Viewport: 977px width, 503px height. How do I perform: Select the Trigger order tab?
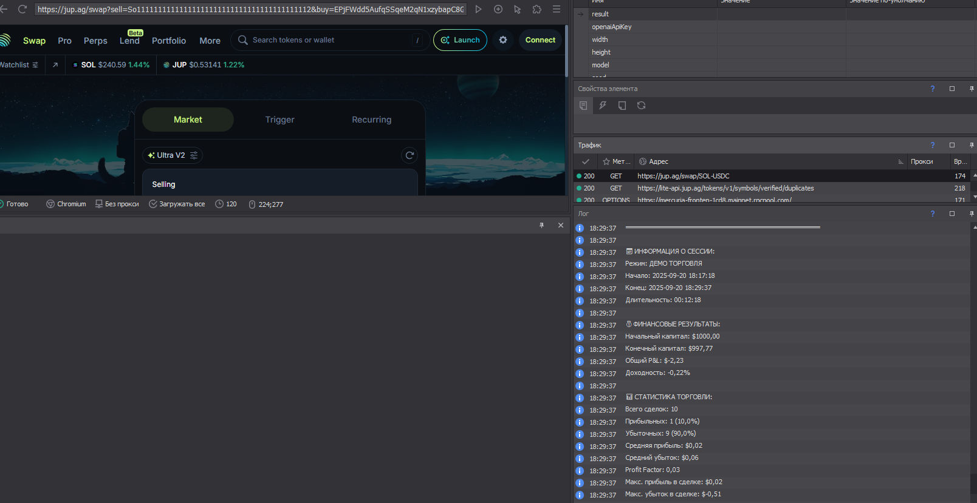pos(279,120)
